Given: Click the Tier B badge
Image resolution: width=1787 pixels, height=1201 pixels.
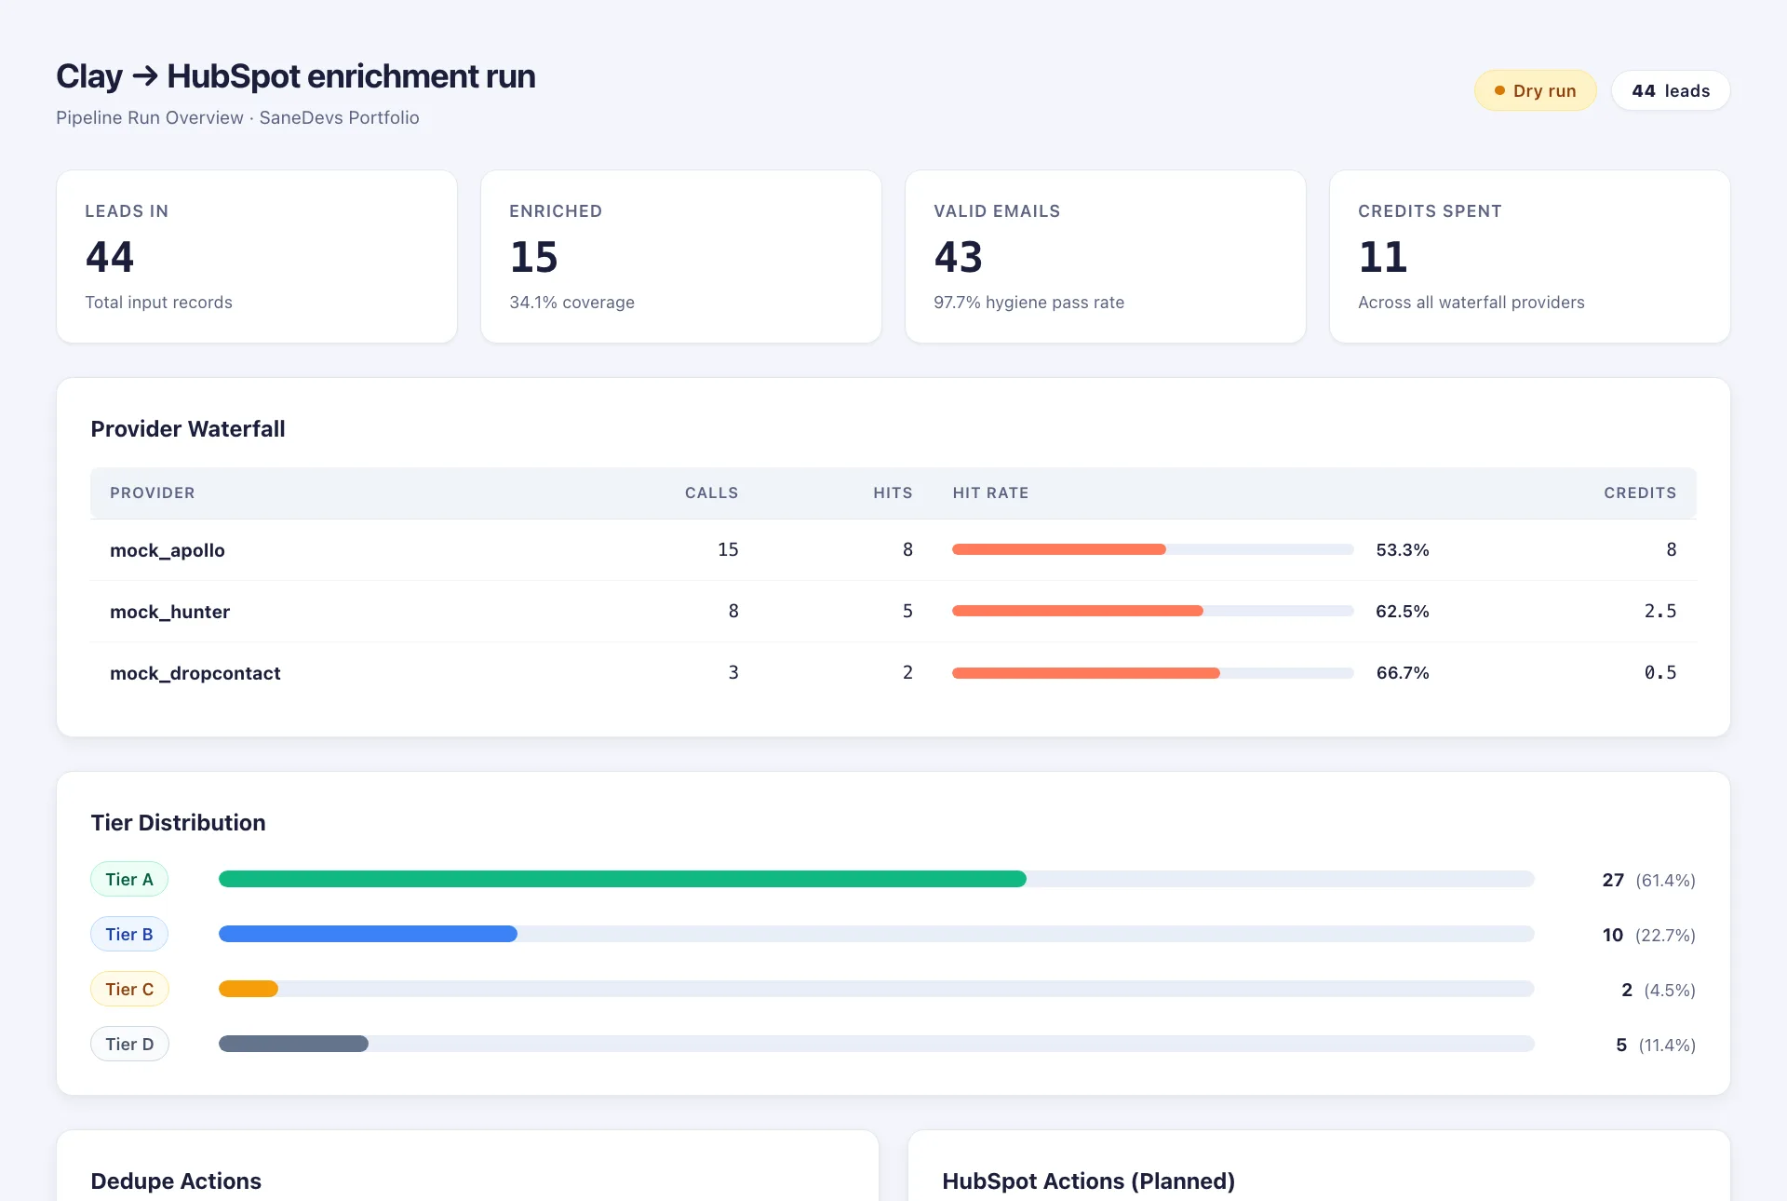Looking at the screenshot, I should (129, 935).
